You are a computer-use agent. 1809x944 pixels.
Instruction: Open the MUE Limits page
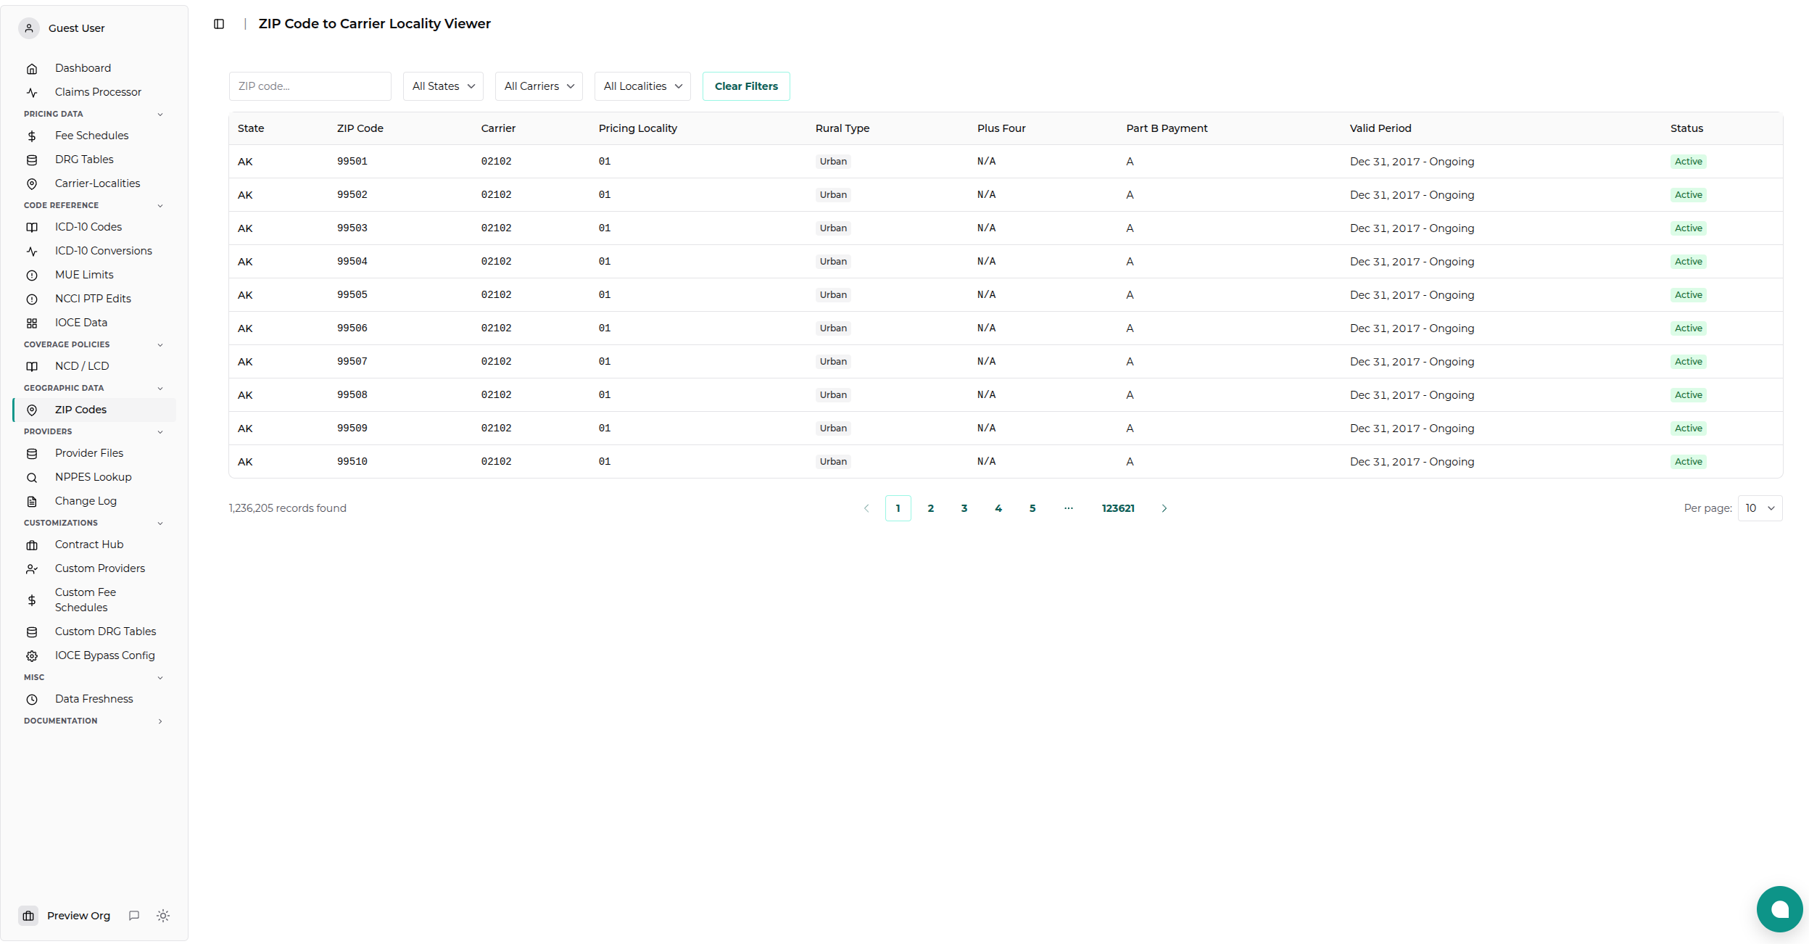(94, 275)
